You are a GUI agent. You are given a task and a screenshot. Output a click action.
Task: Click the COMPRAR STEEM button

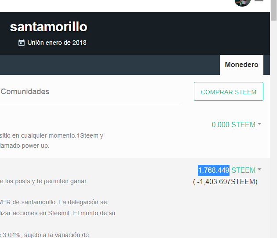(229, 92)
